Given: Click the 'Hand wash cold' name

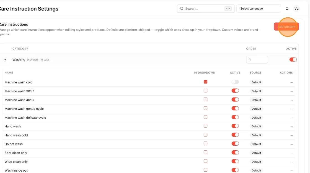Looking at the screenshot, I should [16, 135].
